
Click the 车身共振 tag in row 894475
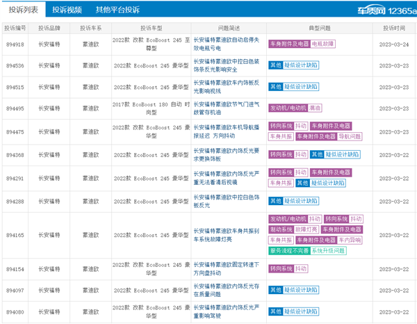point(281,136)
